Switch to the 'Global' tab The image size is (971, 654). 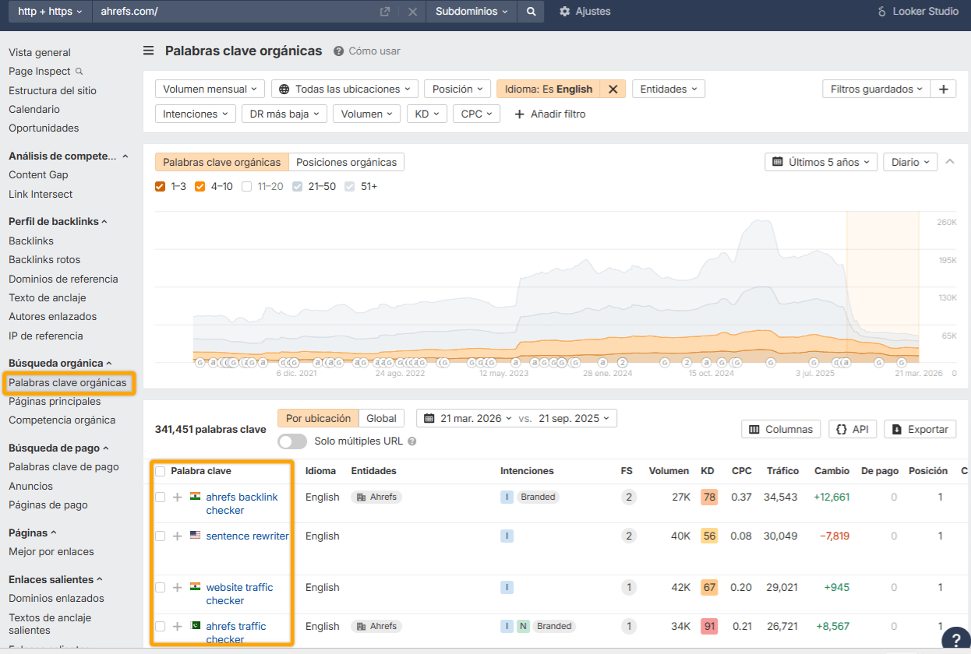tap(381, 417)
